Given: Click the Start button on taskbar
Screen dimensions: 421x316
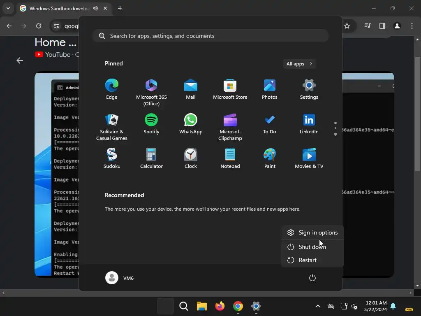Looking at the screenshot, I should (x=165, y=306).
